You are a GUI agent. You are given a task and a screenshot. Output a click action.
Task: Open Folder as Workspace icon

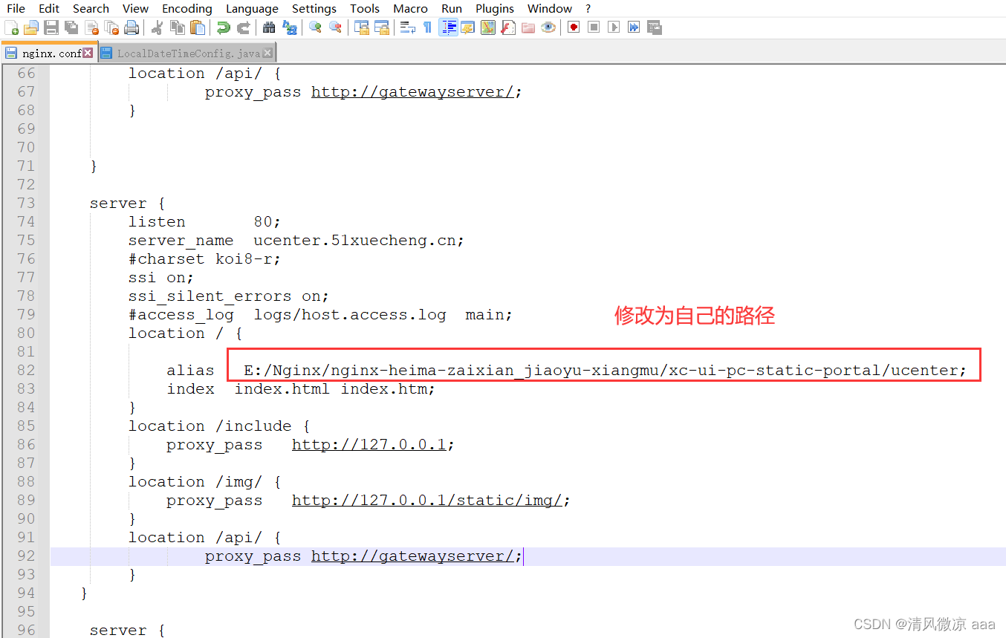[x=528, y=28]
